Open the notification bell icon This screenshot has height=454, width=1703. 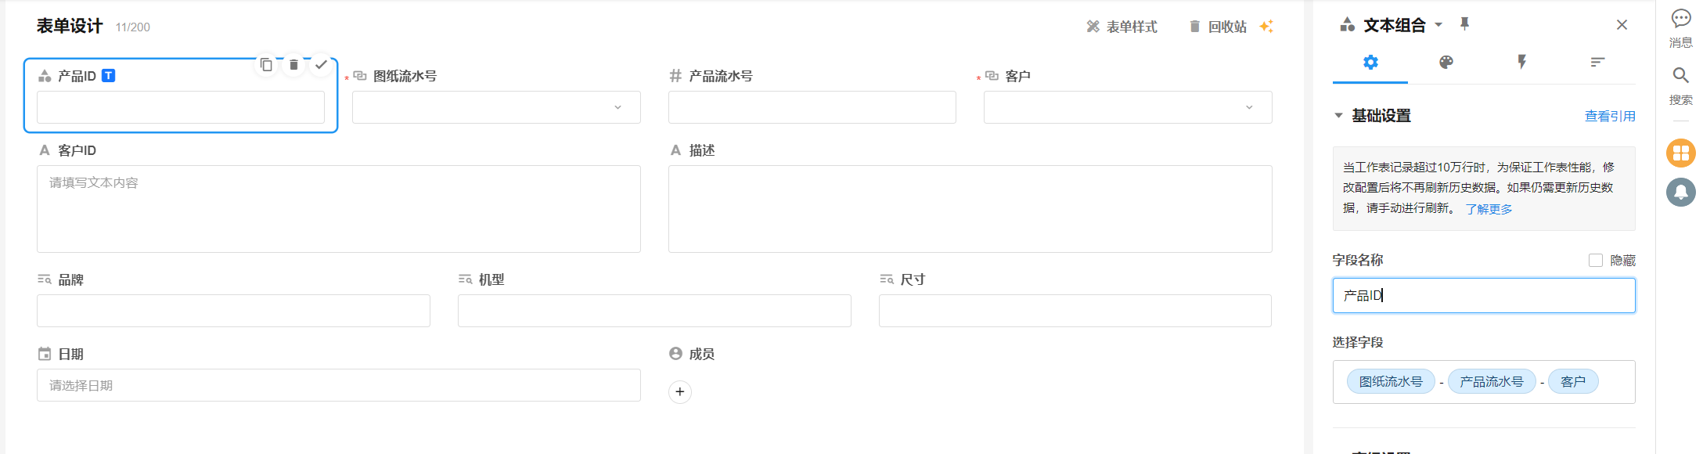[x=1680, y=192]
